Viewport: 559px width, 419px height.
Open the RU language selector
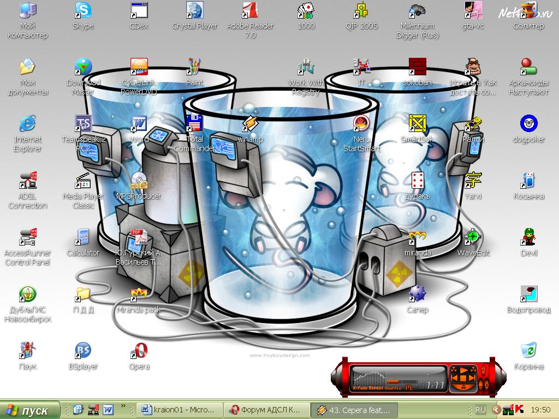480,409
